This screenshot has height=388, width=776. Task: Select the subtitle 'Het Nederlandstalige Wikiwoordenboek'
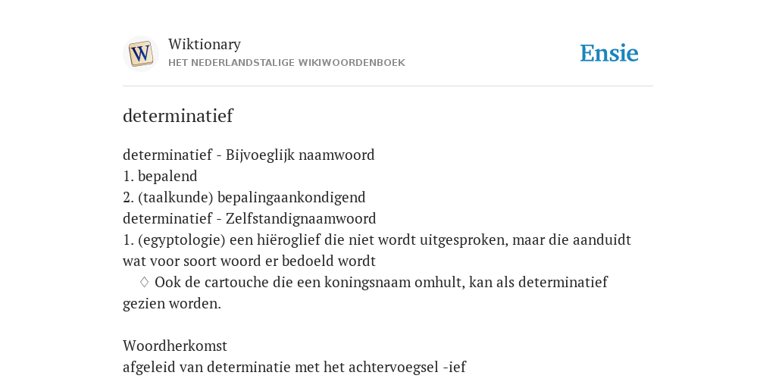click(x=286, y=63)
